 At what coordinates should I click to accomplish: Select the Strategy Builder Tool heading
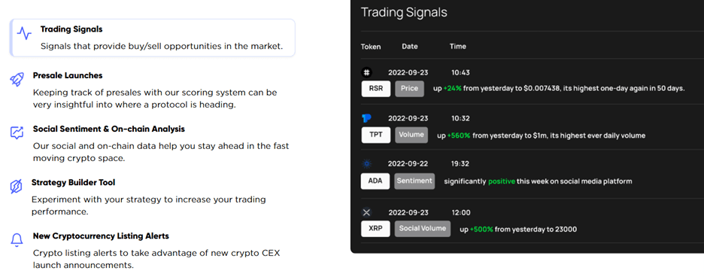pos(73,183)
